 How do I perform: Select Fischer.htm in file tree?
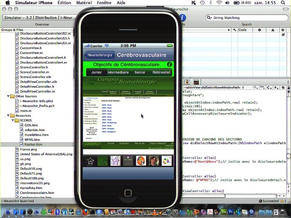pyautogui.click(x=33, y=145)
